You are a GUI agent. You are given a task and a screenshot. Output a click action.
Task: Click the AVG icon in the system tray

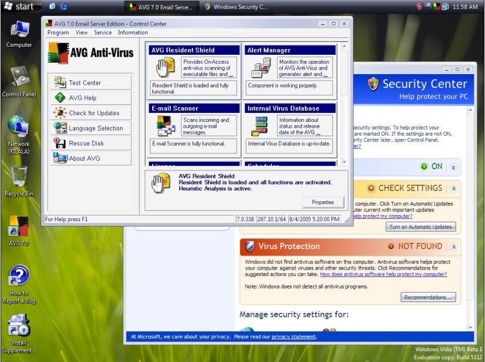tap(437, 6)
